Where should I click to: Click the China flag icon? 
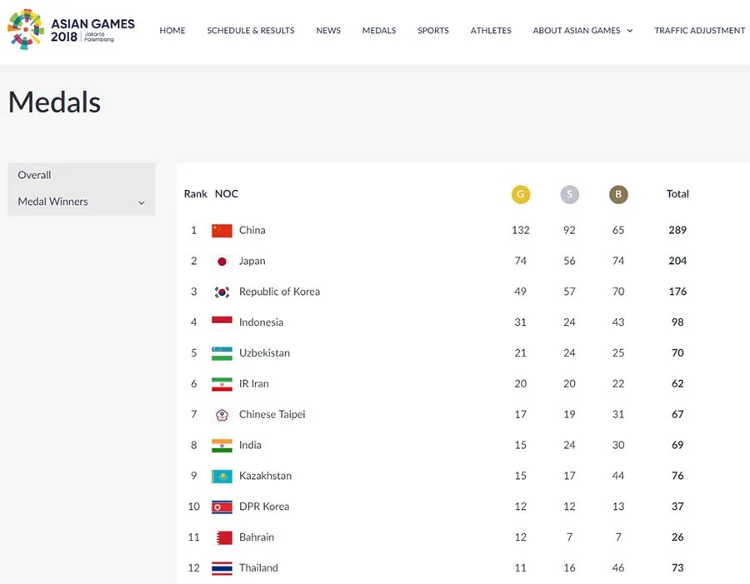tap(222, 231)
